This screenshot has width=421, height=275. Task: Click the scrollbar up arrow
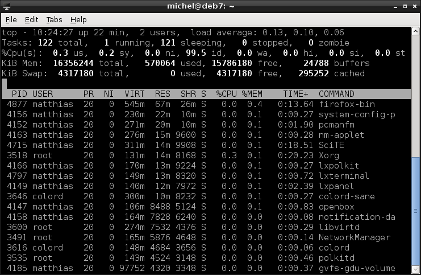(x=415, y=31)
